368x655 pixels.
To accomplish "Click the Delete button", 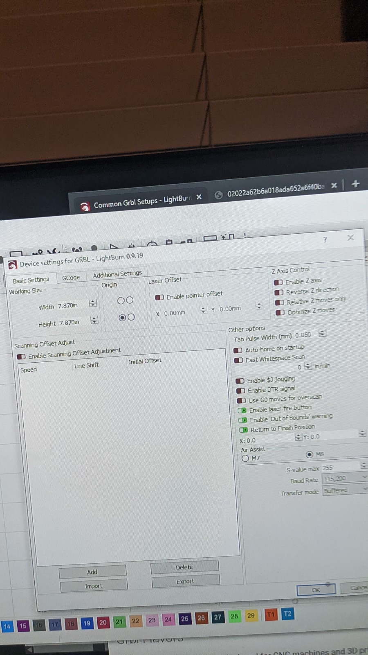I will pyautogui.click(x=184, y=567).
